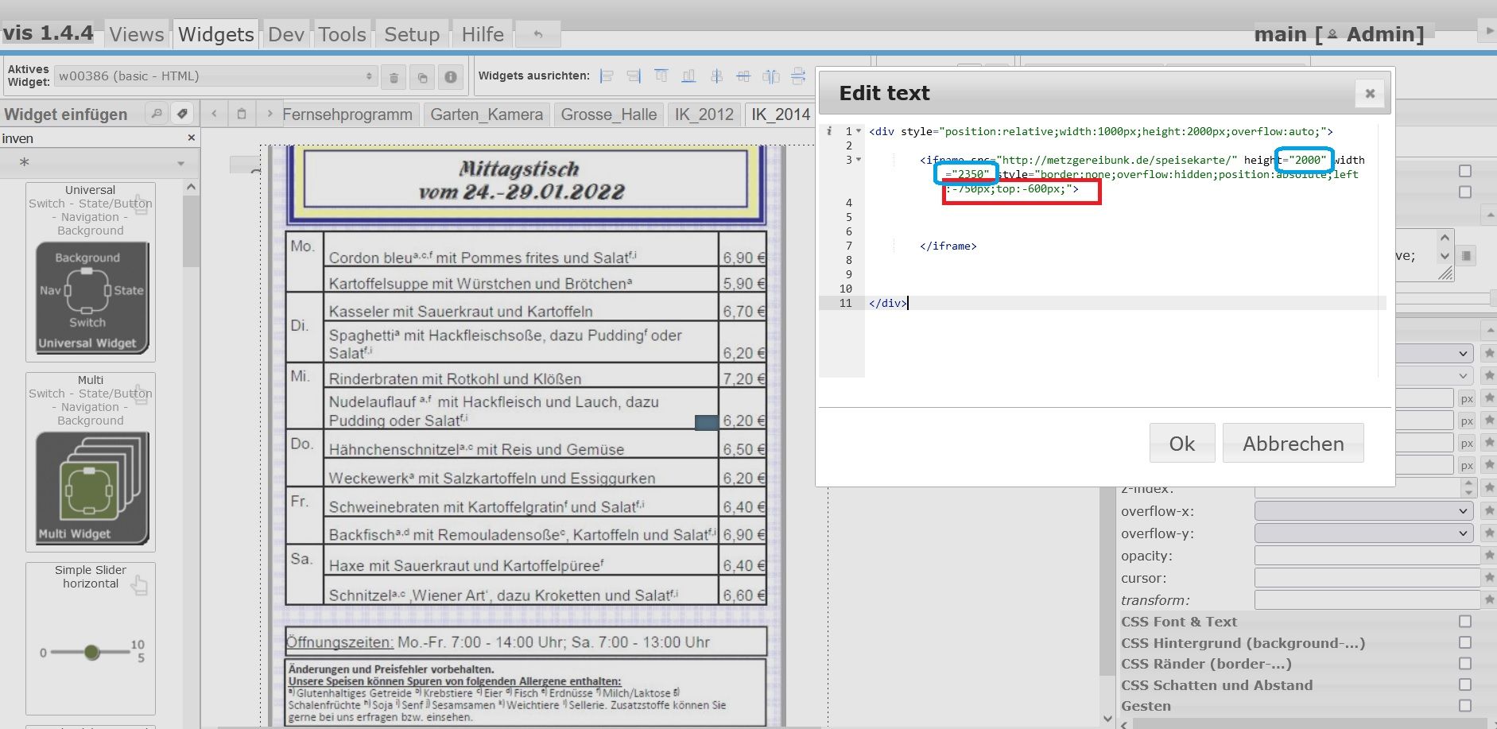Open widget search magnifier icon
The height and width of the screenshot is (729, 1497).
click(x=157, y=114)
